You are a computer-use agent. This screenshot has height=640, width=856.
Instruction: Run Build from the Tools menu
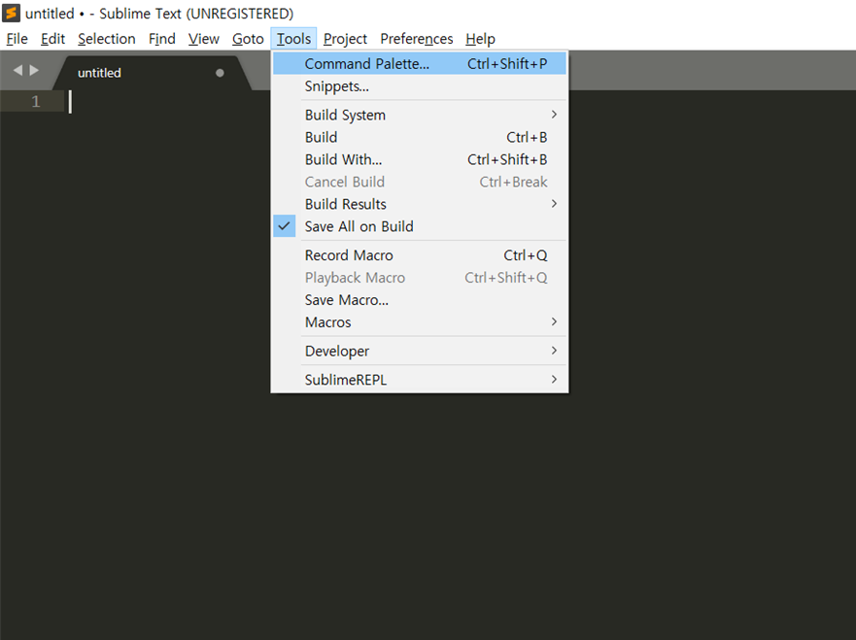click(420, 137)
